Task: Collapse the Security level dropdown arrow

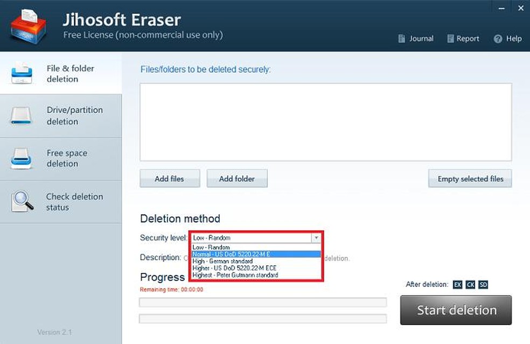Action: tap(316, 238)
